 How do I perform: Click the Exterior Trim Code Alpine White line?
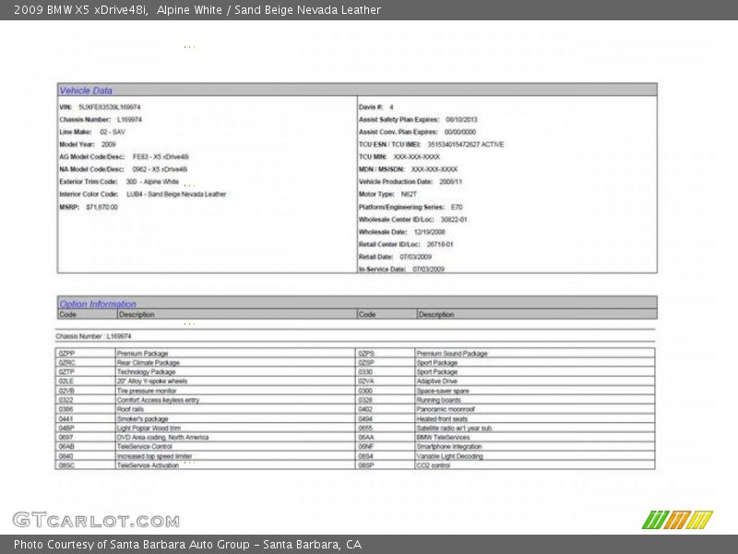tap(119, 182)
